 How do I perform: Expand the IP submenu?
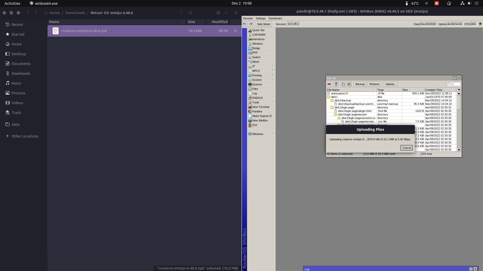273,66
